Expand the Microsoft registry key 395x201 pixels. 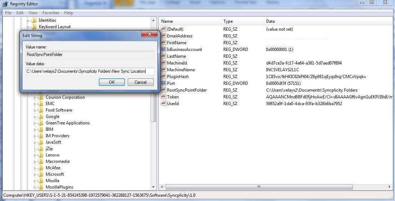(35, 174)
